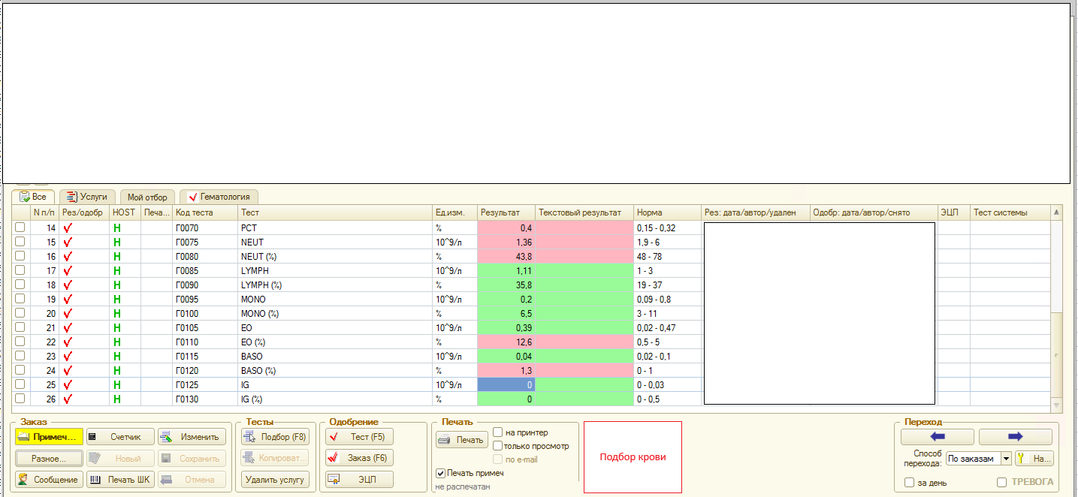The width and height of the screenshot is (1078, 497).
Task: Check the за день checkbox
Action: (910, 483)
